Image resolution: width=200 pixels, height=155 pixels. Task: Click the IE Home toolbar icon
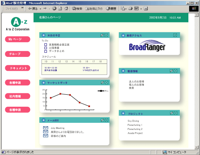66,9
